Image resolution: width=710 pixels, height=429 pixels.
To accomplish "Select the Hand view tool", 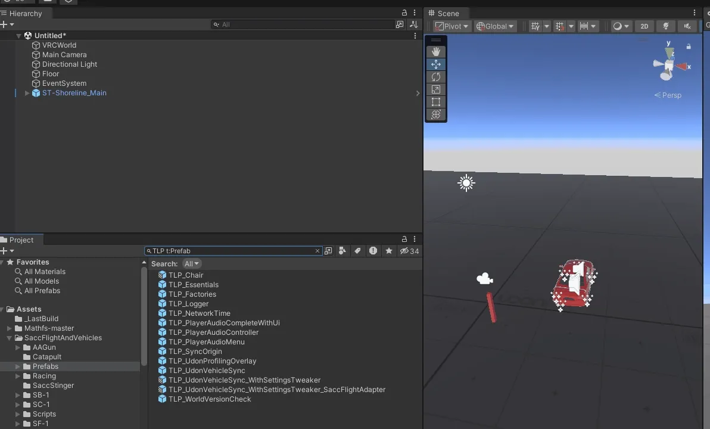I will pos(436,52).
